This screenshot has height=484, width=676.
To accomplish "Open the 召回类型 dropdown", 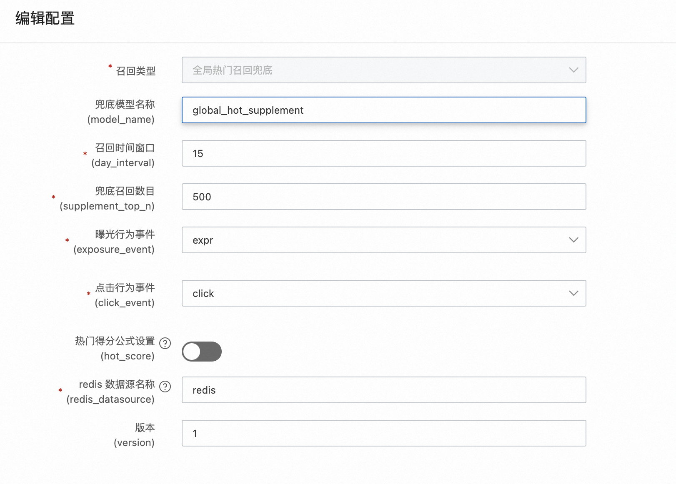I will (x=384, y=70).
